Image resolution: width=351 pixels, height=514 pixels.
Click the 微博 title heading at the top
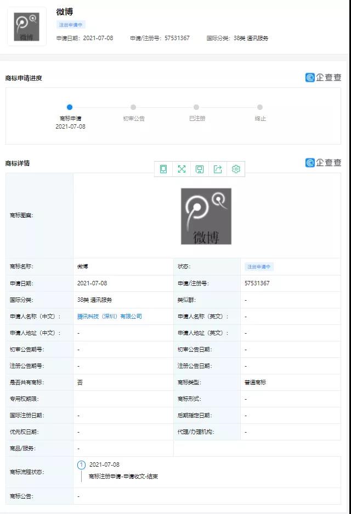(65, 12)
